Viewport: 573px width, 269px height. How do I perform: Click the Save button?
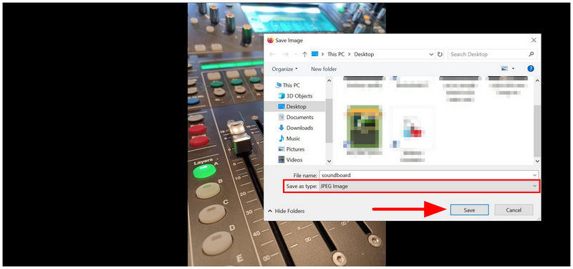[x=469, y=210]
